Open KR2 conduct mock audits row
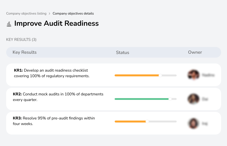The image size is (227, 146). 113,99
